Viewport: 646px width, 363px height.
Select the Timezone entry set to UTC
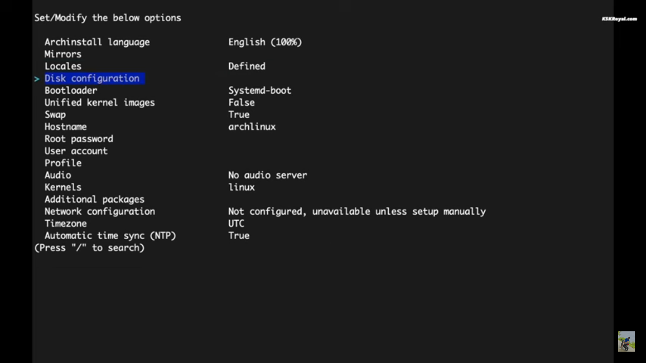pos(66,224)
